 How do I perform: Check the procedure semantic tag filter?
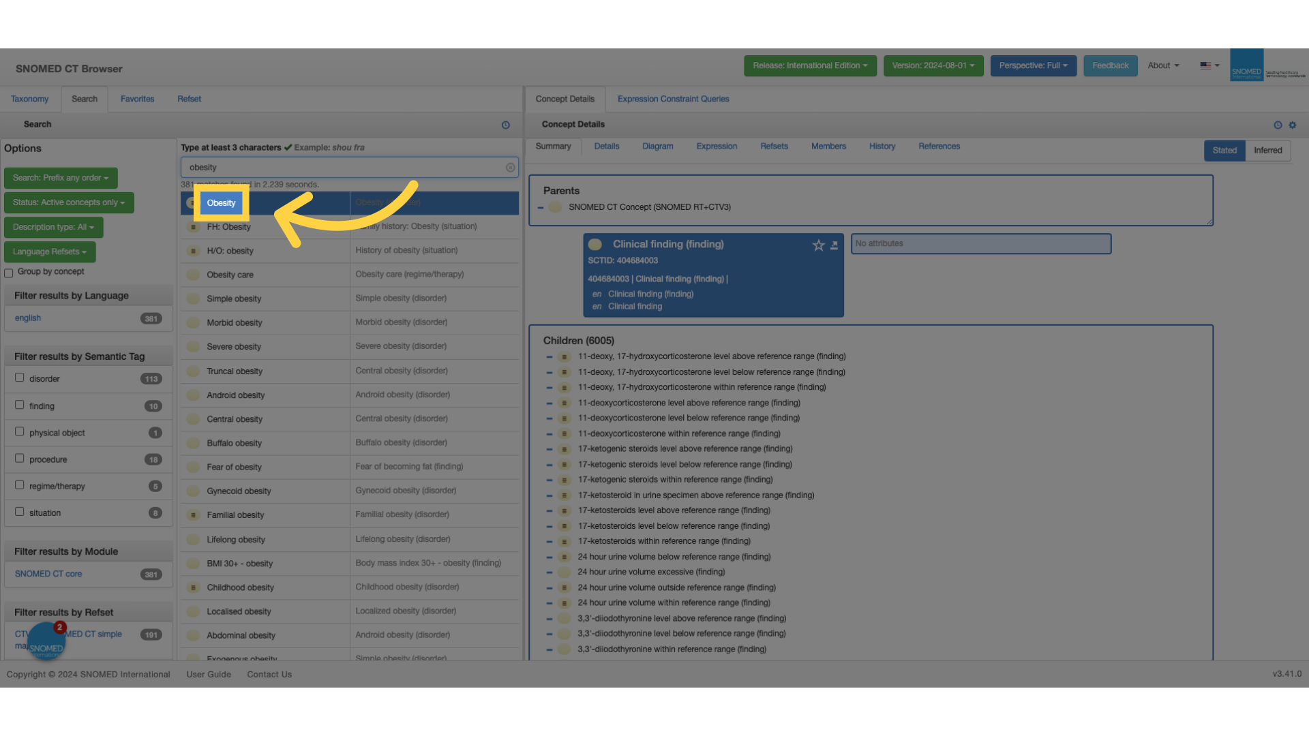20,459
